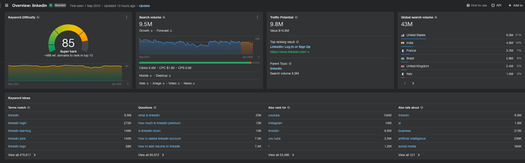Expand View all 479,617 terms
The image size is (525, 163).
pos(22,155)
